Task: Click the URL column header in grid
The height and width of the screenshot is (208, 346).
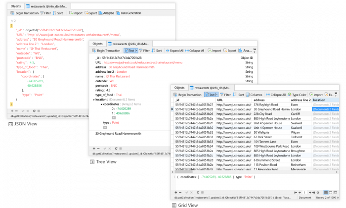Action: click(x=233, y=100)
